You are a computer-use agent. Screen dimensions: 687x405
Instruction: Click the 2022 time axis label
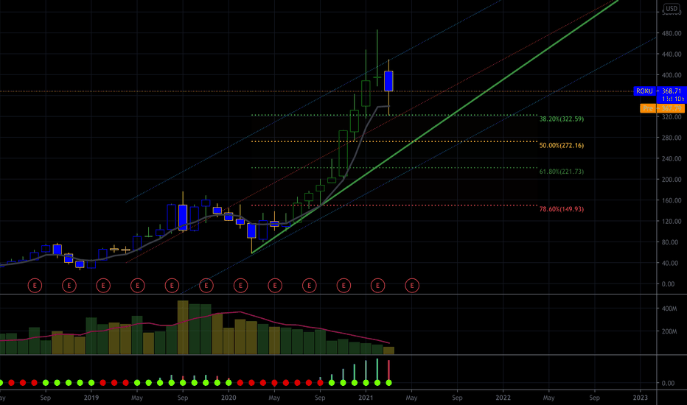point(503,398)
